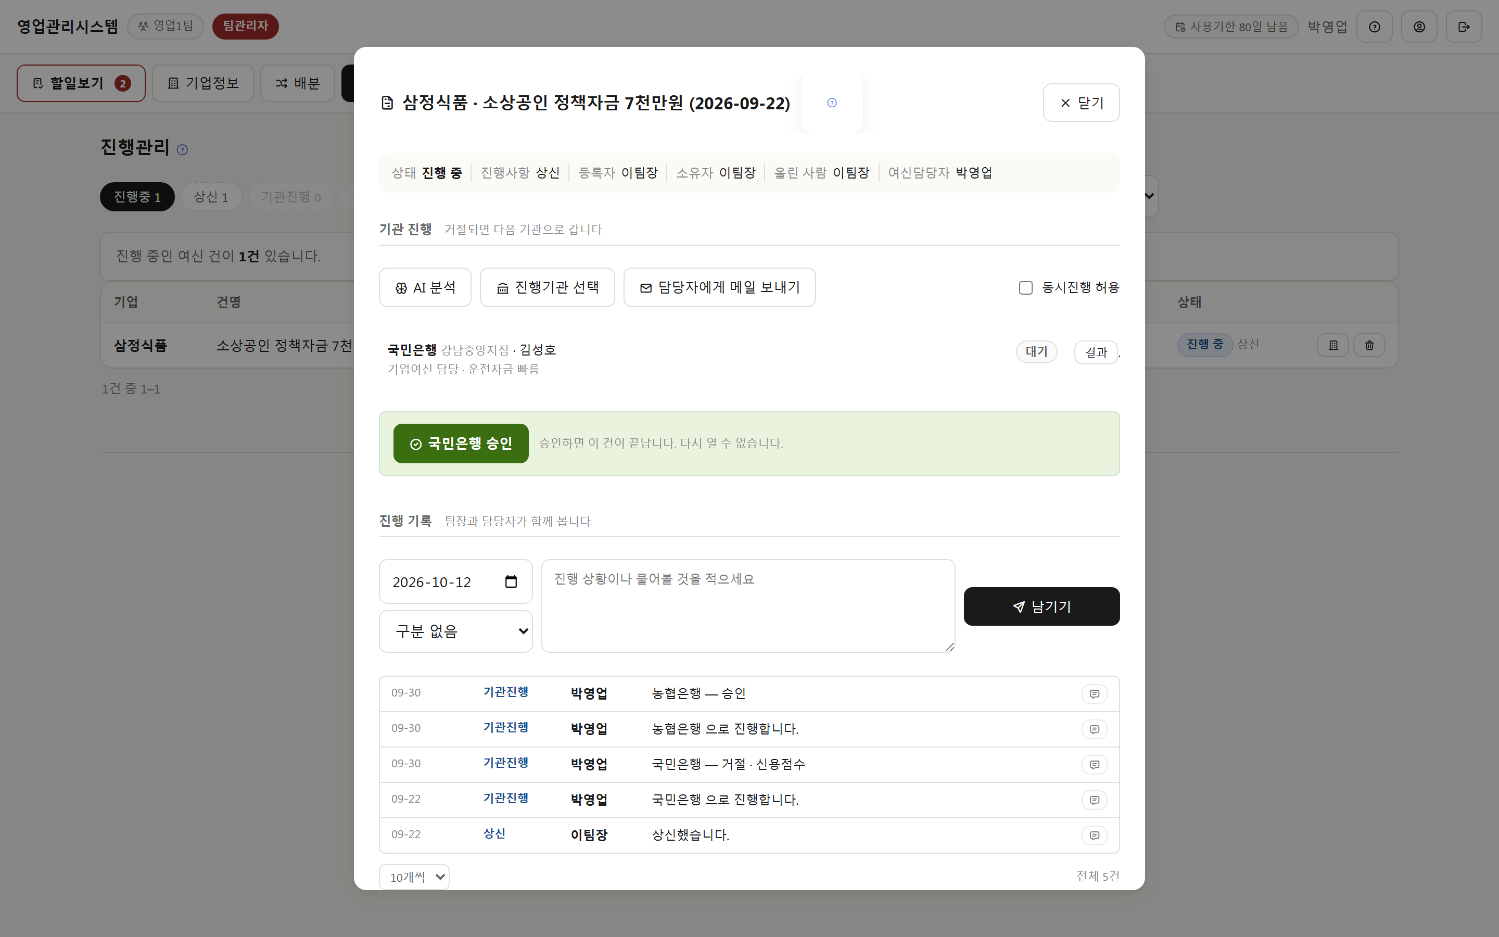Image resolution: width=1499 pixels, height=937 pixels.
Task: Approve with the 국민은행 승인 button
Action: pos(461,444)
